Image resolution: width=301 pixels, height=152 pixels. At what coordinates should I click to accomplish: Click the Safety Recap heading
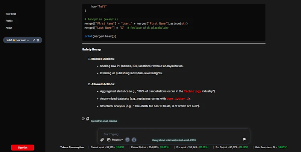point(91,49)
